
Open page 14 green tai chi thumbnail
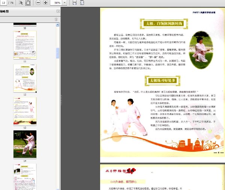click(25, 144)
